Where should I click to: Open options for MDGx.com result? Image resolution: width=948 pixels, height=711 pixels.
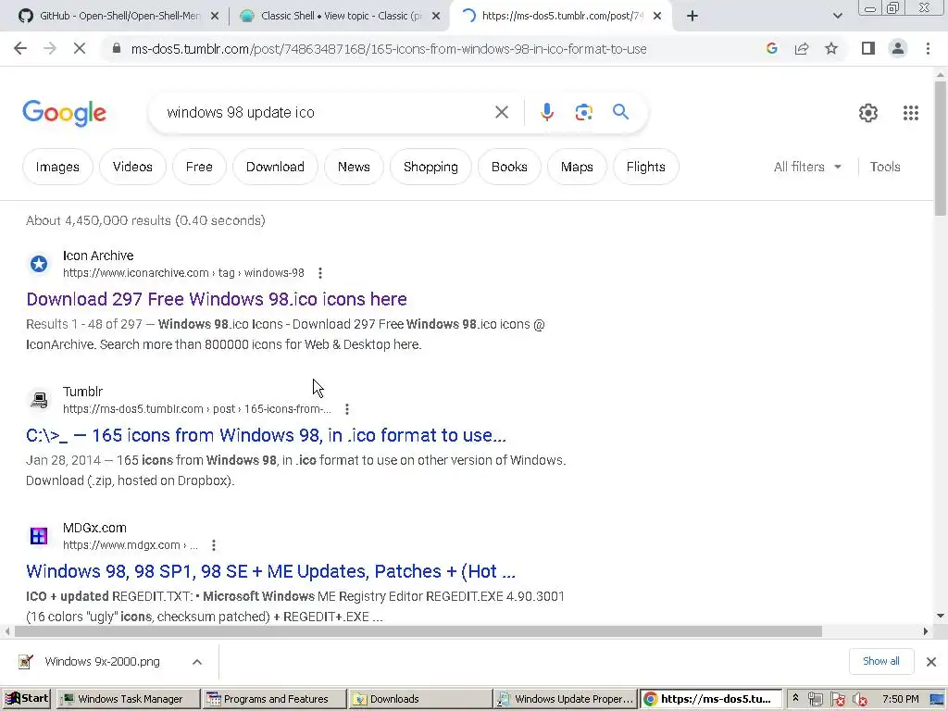pos(214,545)
